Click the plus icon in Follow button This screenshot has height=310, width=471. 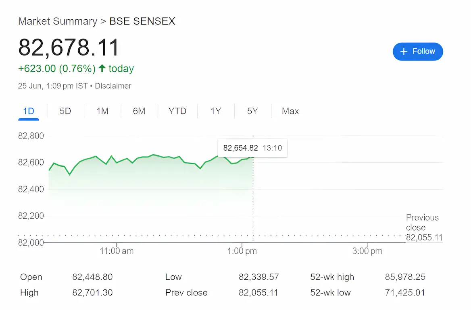point(404,52)
